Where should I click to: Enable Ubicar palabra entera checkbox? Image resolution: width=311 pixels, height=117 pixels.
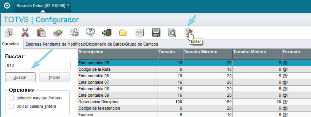11,106
